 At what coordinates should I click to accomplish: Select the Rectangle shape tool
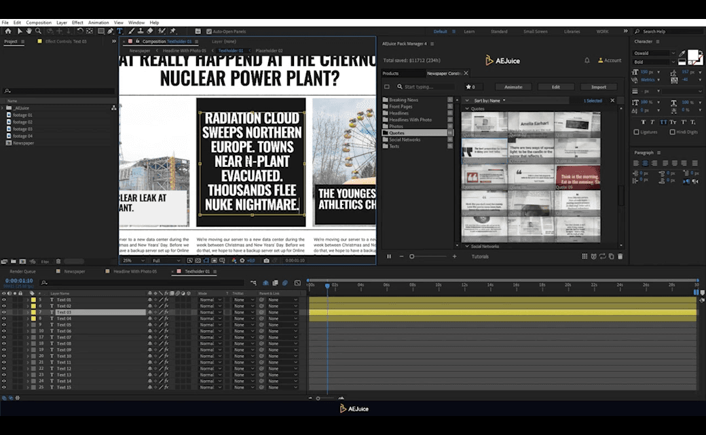point(101,31)
